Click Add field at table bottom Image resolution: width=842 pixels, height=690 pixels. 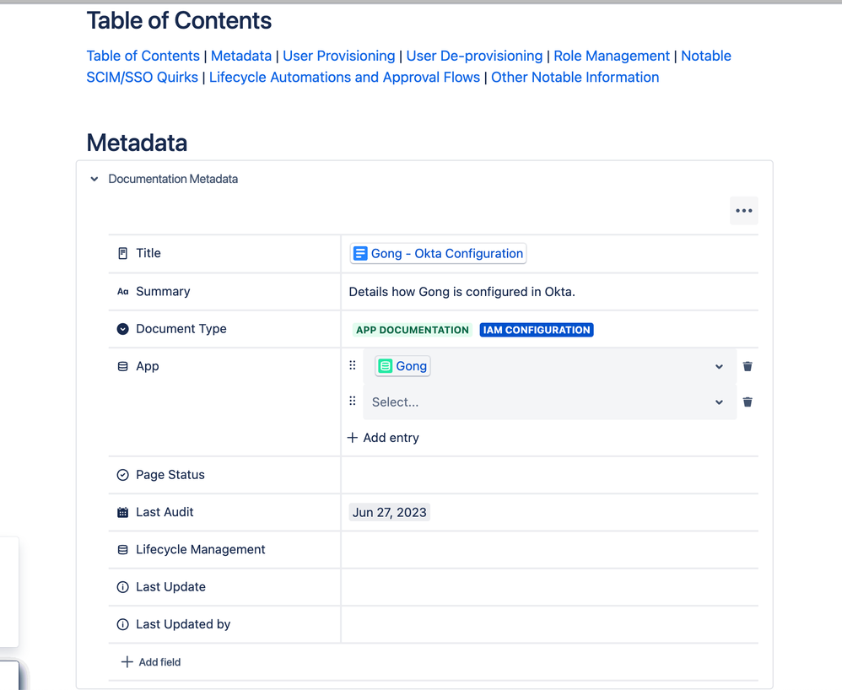151,662
